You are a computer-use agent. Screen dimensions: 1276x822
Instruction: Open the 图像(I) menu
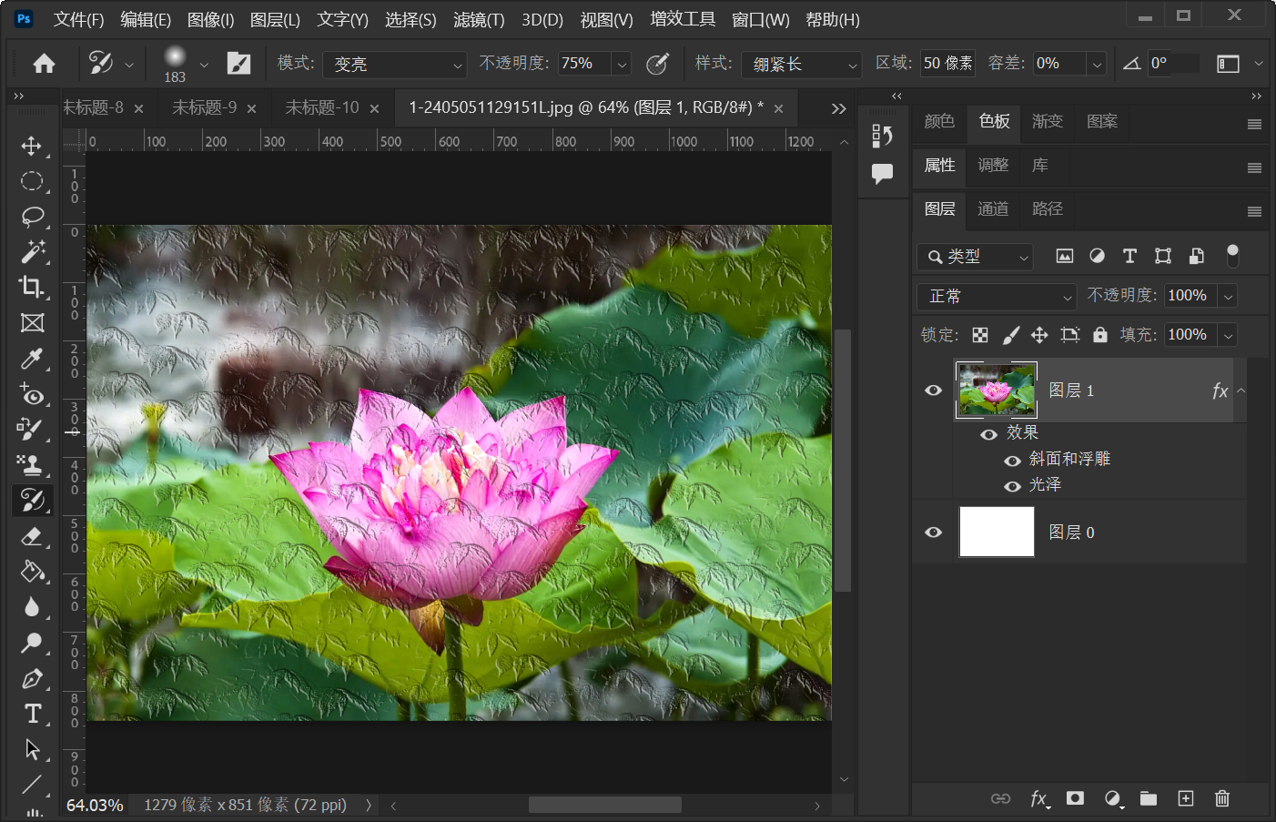(210, 19)
